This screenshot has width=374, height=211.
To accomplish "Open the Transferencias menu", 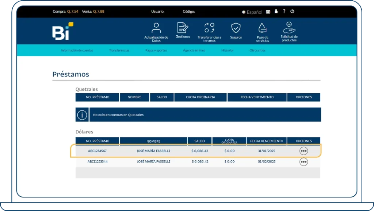I will [119, 50].
